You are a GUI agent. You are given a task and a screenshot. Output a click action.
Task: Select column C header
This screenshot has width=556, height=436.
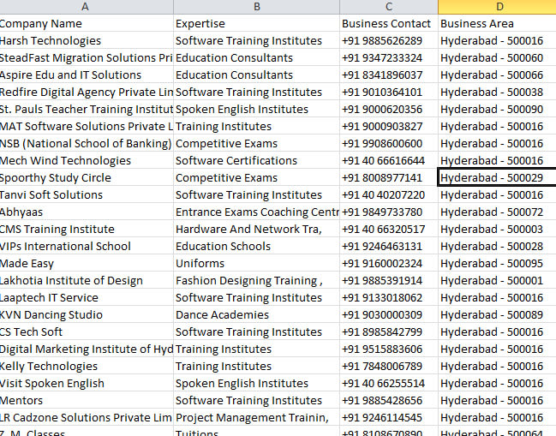(x=389, y=7)
